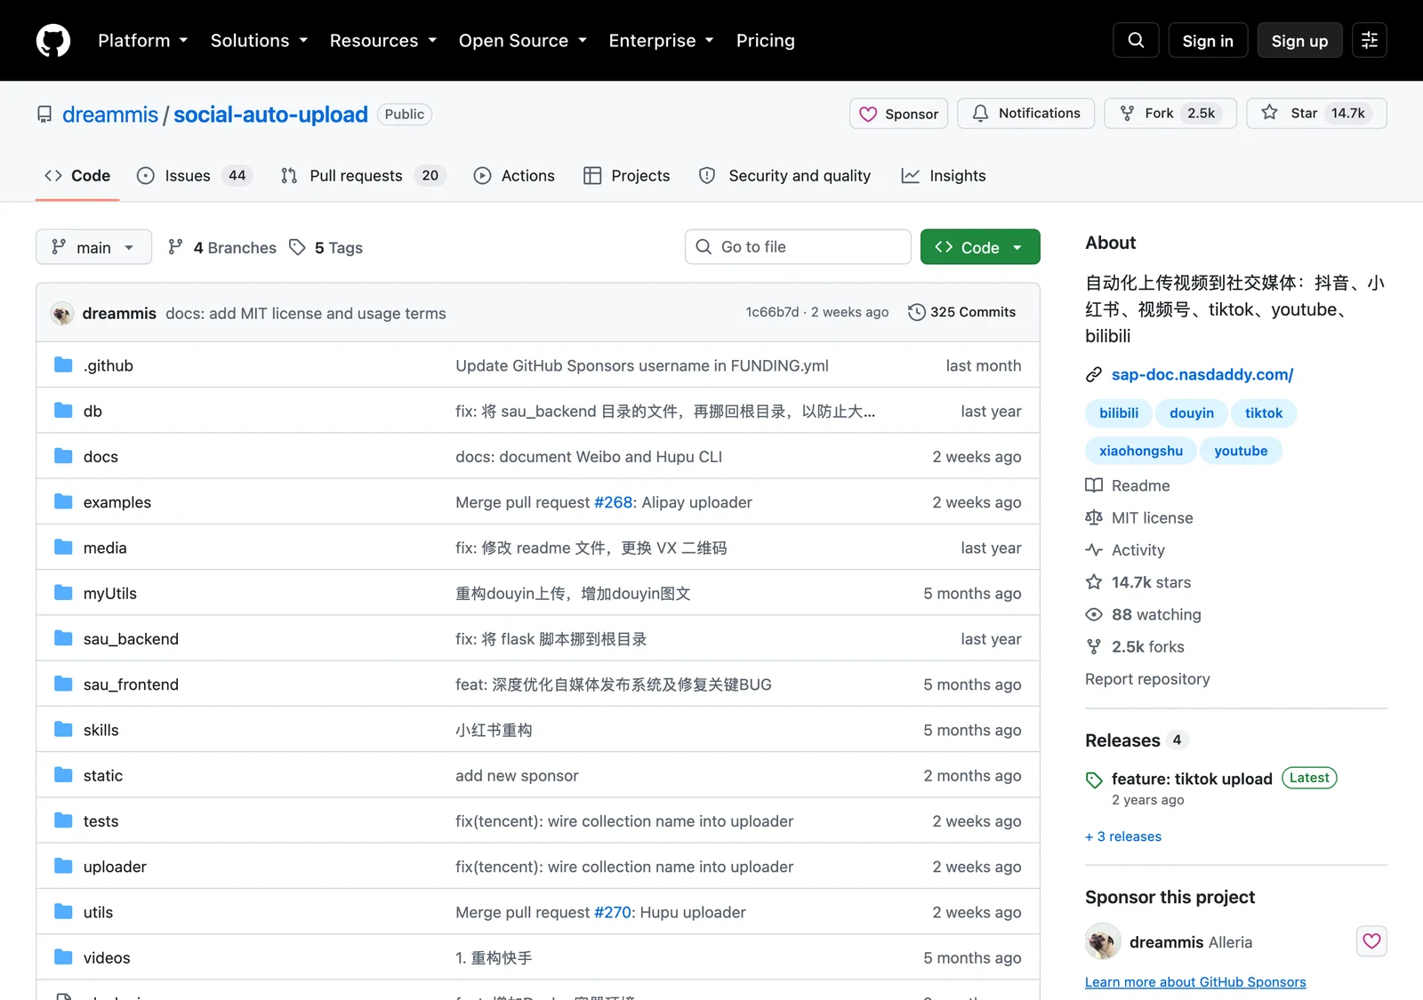
Task: Click the scales icon next to MIT license
Action: tap(1094, 517)
